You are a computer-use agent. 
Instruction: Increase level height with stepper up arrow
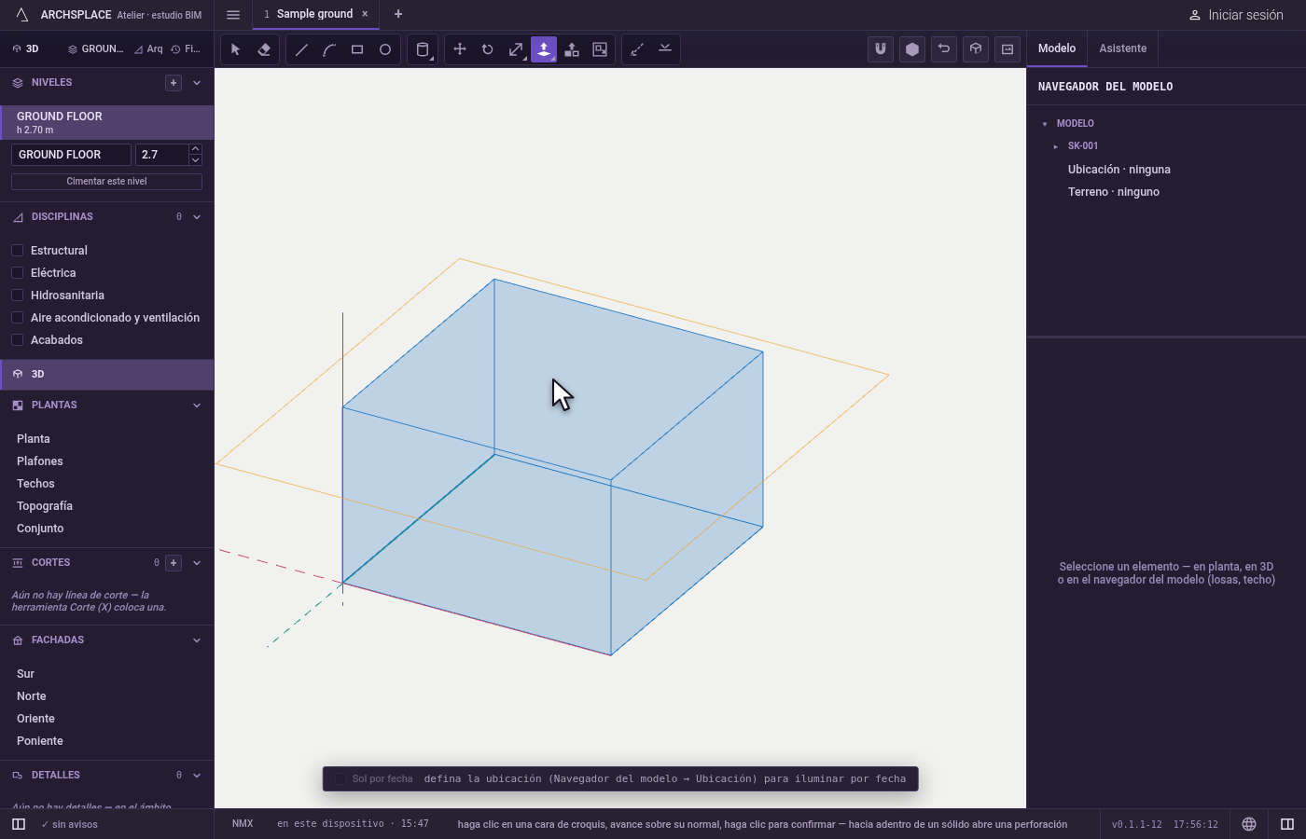pyautogui.click(x=195, y=149)
